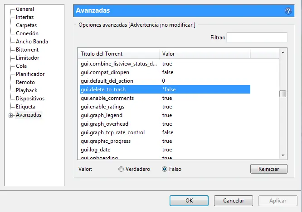The height and width of the screenshot is (212, 302).
Task: Open Playback settings category
Action: coord(27,90)
